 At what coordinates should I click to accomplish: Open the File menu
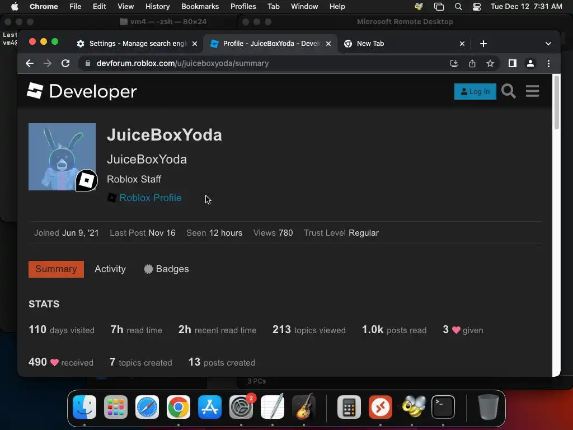coord(76,6)
